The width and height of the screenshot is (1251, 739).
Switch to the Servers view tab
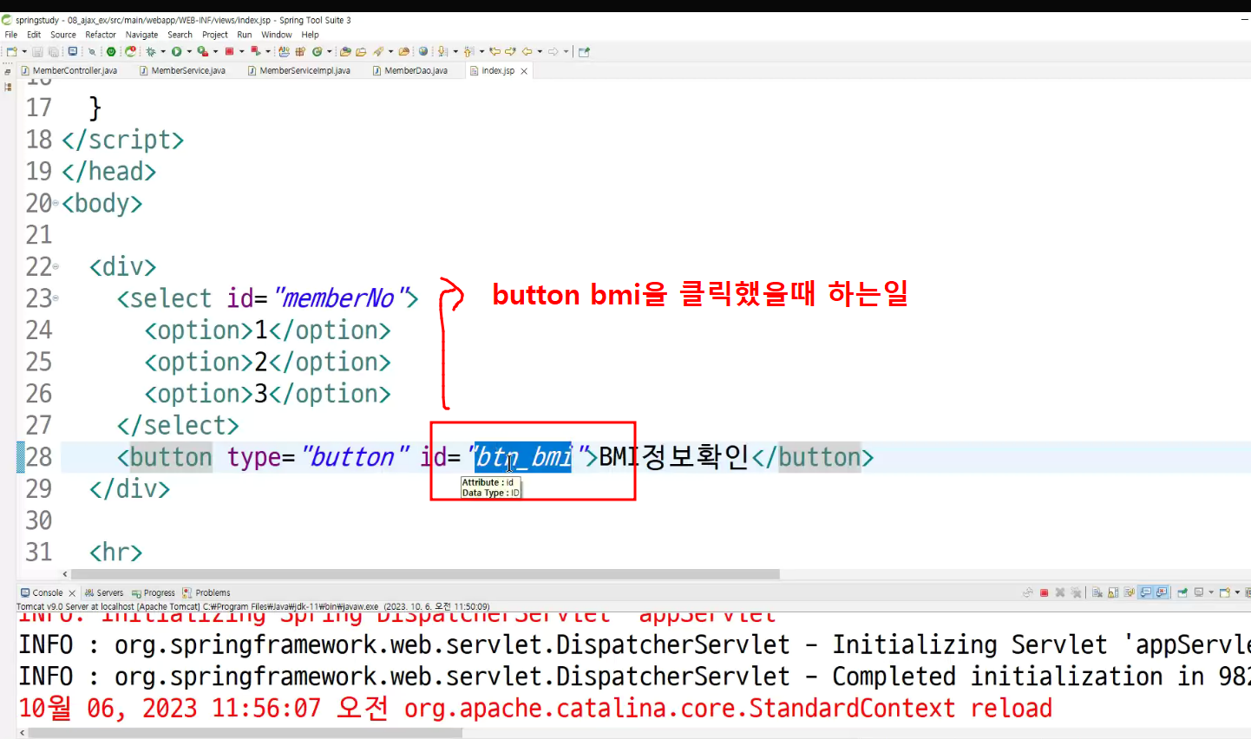tap(104, 593)
